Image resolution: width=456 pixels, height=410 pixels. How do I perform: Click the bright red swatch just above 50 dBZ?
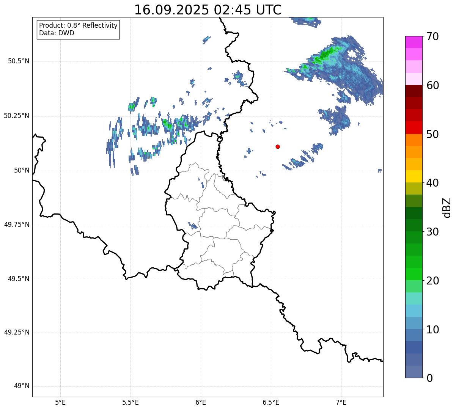click(414, 127)
